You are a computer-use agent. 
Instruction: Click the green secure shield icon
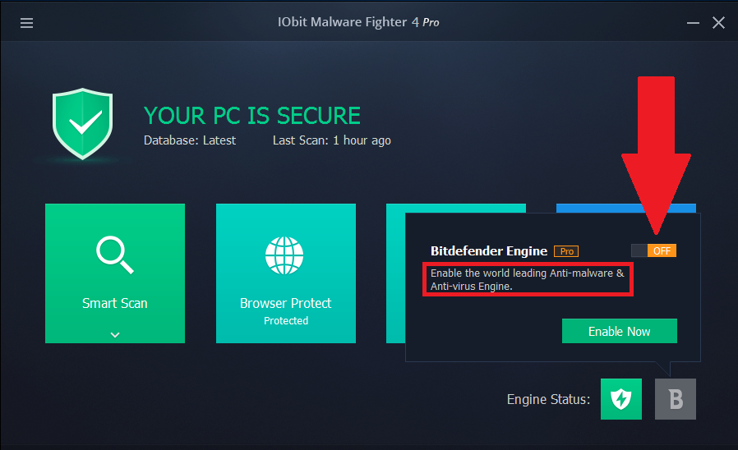[x=83, y=124]
